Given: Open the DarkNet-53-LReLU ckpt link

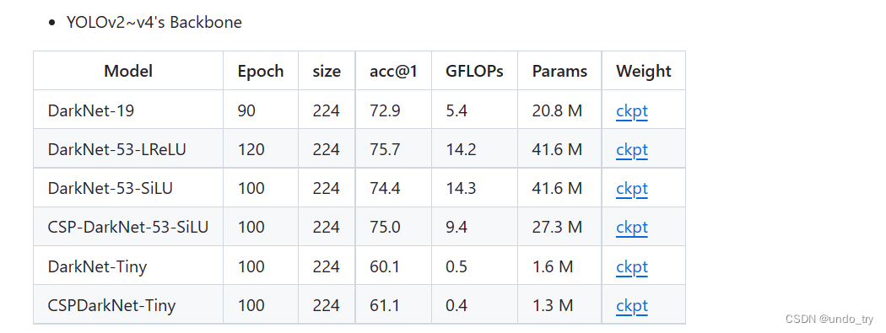Looking at the screenshot, I should [x=632, y=149].
